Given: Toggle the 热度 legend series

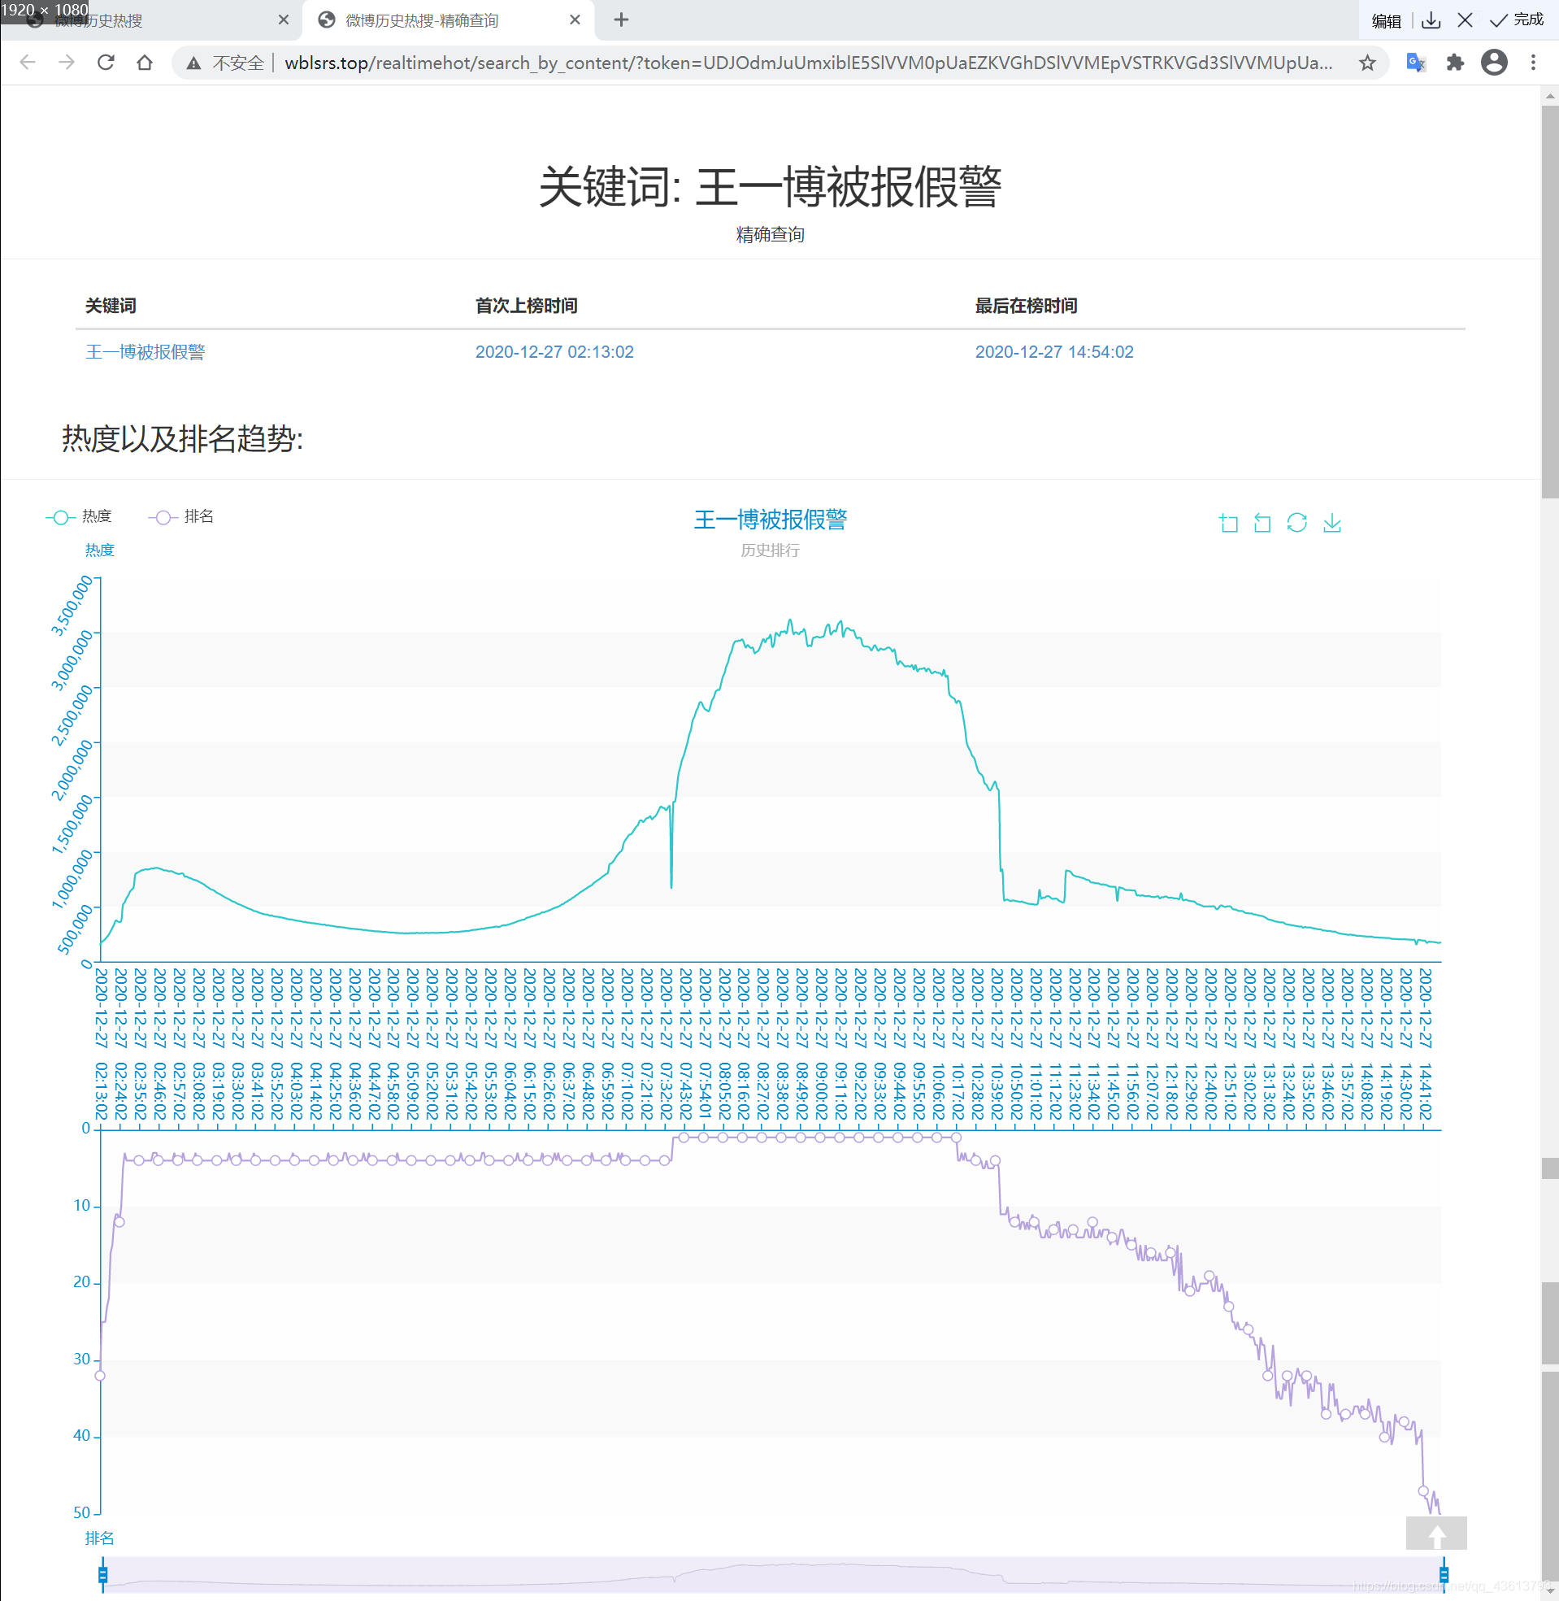Looking at the screenshot, I should point(80,517).
